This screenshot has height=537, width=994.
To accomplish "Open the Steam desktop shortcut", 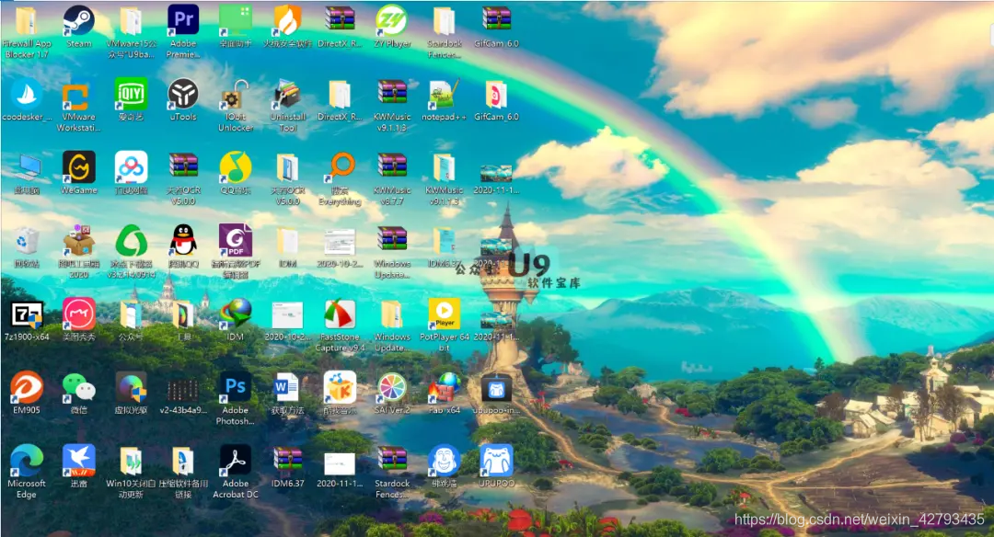I will pyautogui.click(x=78, y=21).
